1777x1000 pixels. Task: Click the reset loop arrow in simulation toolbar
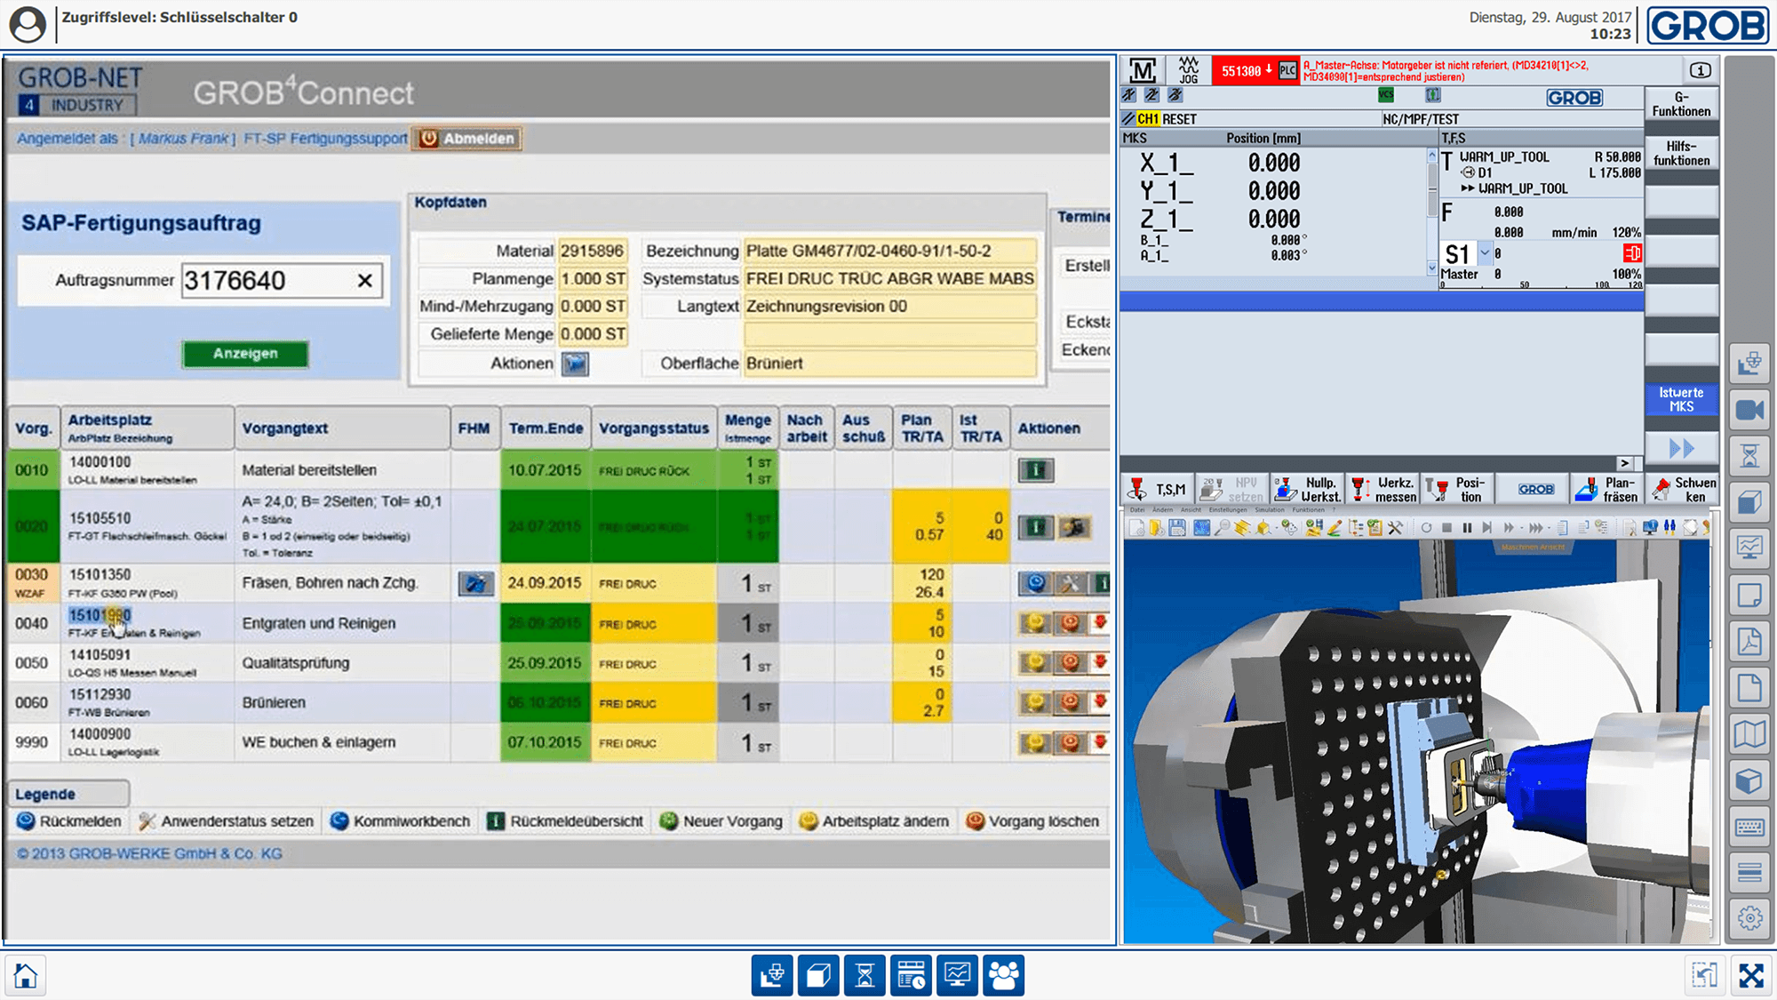coord(1426,527)
